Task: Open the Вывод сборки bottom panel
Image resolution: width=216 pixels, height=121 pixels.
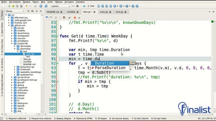Action: pos(62,118)
